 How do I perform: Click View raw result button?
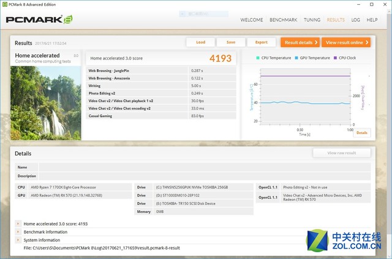click(342, 153)
